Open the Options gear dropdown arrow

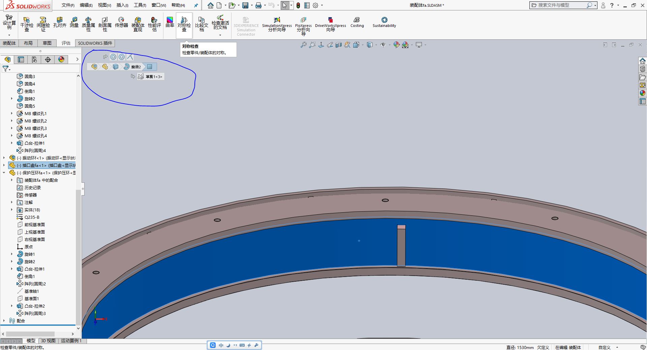pyautogui.click(x=322, y=5)
